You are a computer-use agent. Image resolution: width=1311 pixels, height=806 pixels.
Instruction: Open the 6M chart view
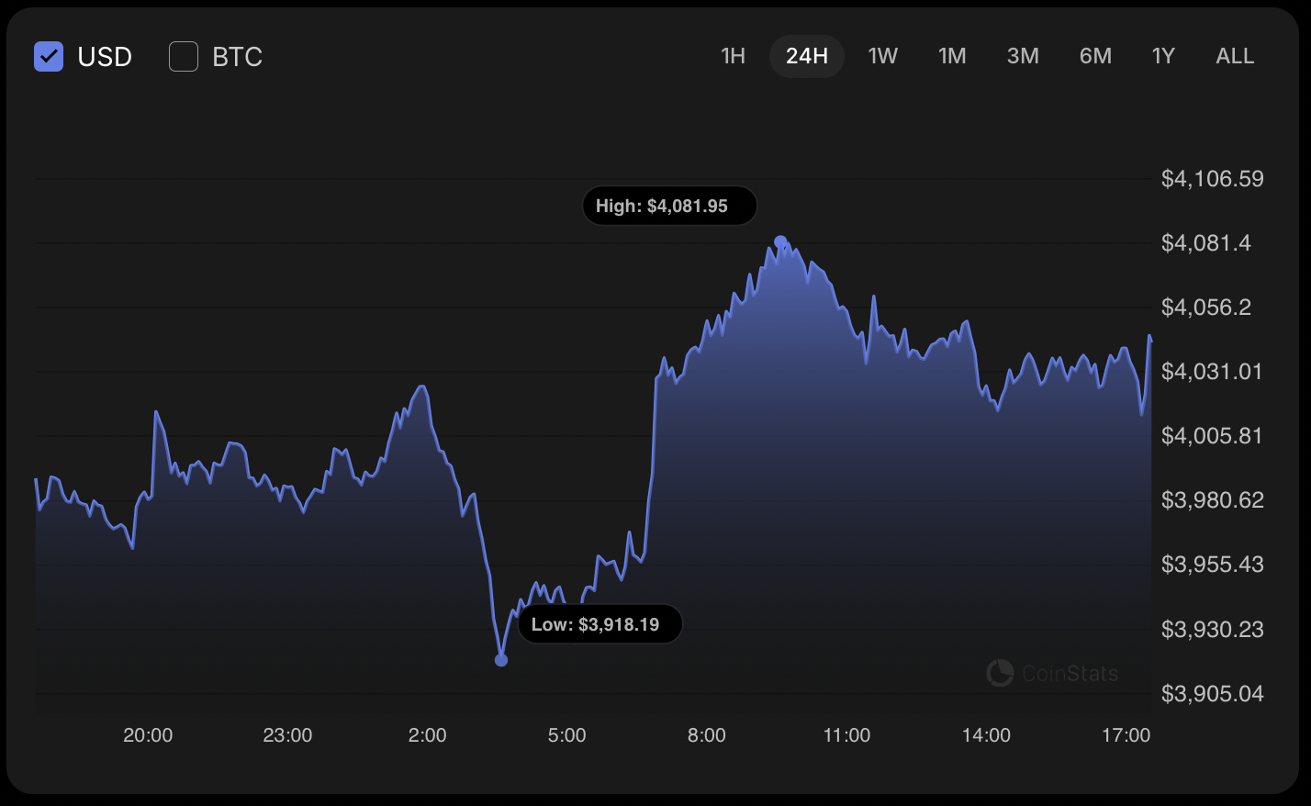1095,56
